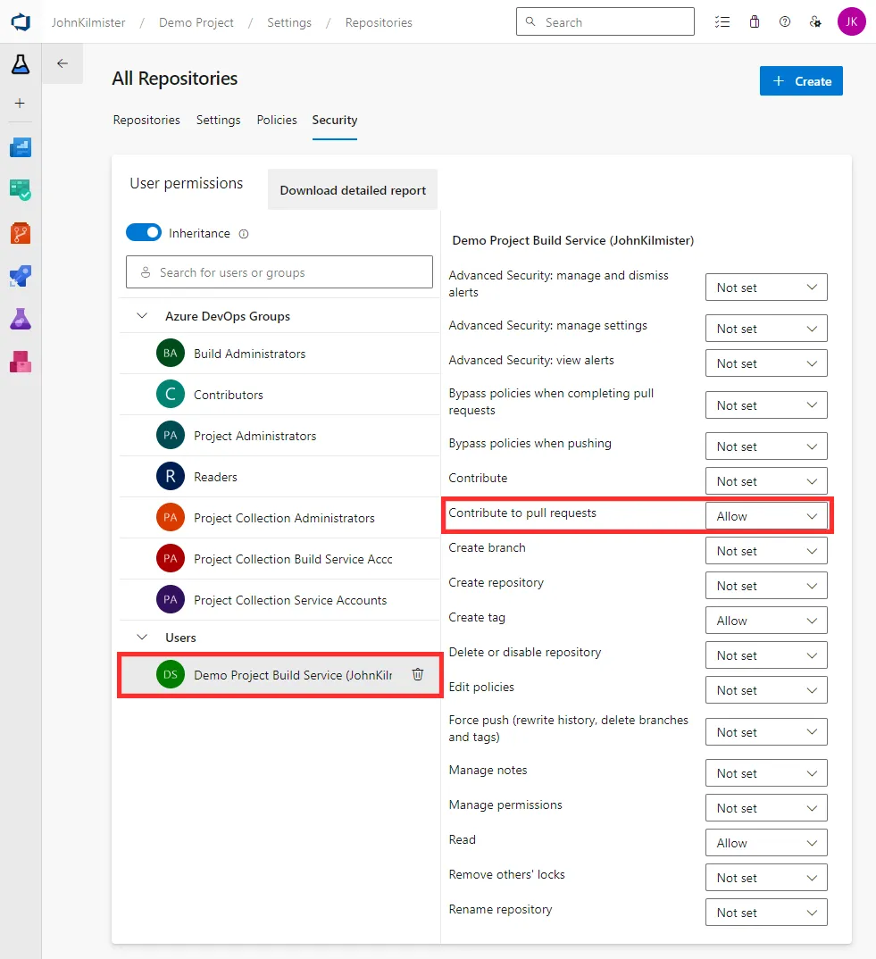Select Project Collection Service Accounts group
This screenshot has width=876, height=959.
click(x=279, y=599)
